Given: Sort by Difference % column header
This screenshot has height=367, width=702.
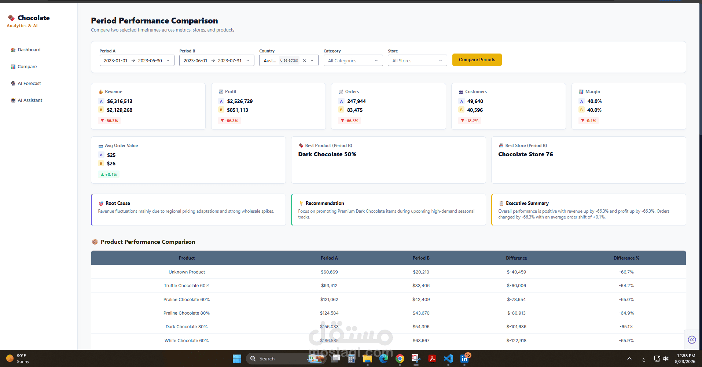Looking at the screenshot, I should (626, 258).
